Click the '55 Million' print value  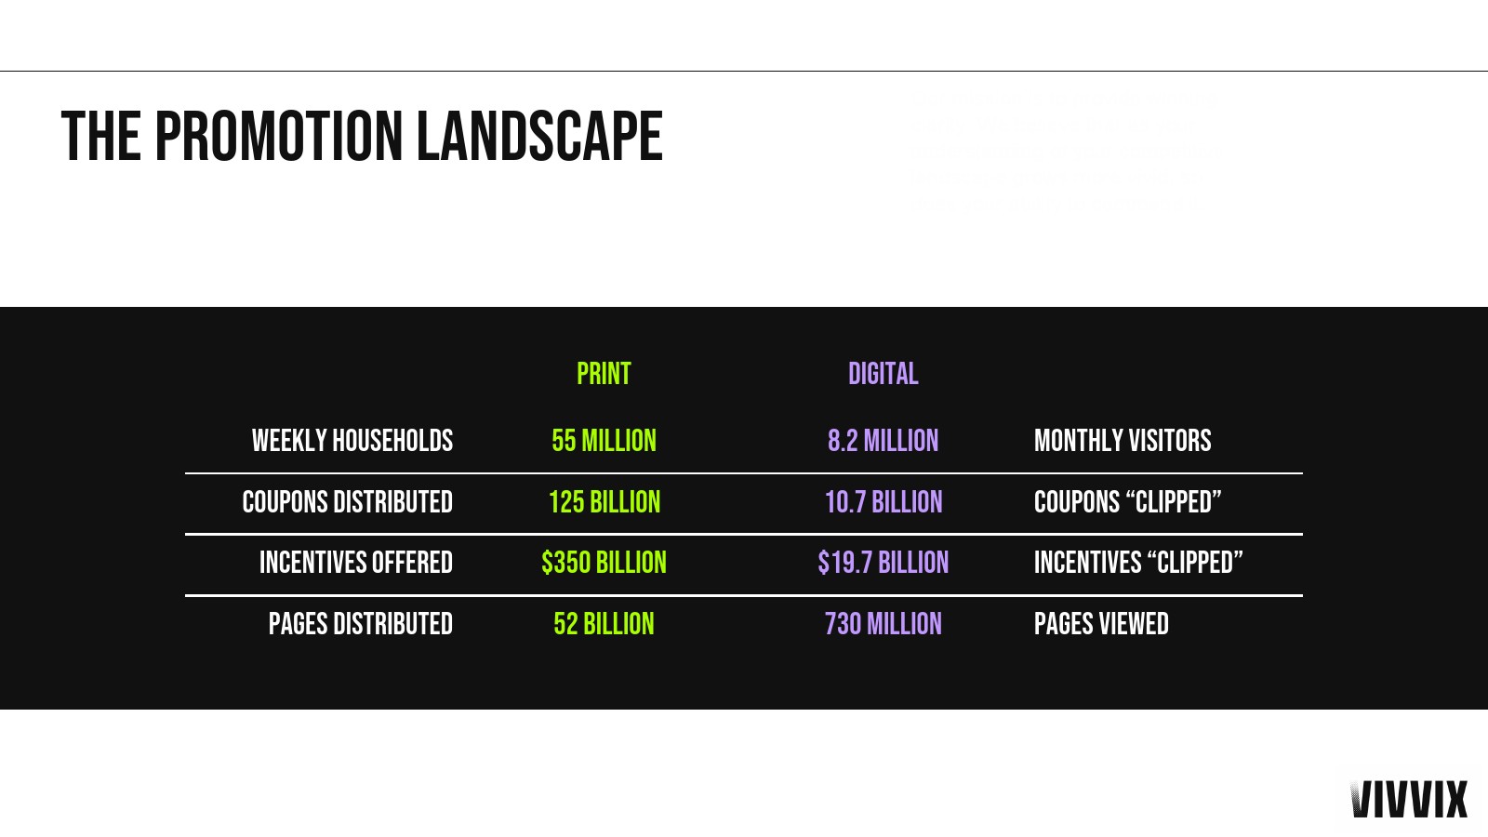604,441
